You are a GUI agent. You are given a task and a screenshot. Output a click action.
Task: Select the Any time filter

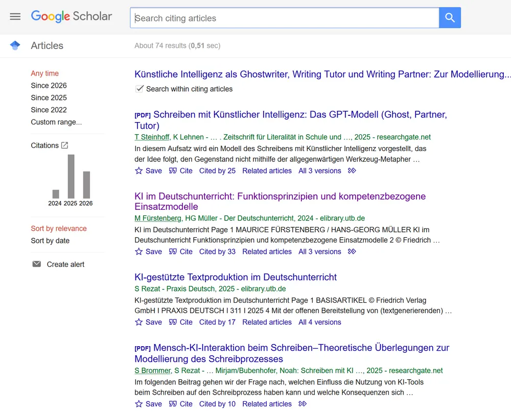point(44,73)
